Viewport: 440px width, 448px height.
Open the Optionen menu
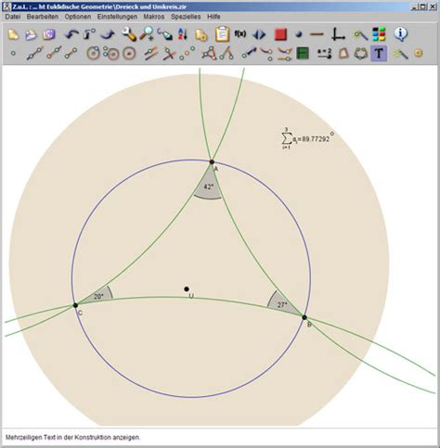click(78, 17)
